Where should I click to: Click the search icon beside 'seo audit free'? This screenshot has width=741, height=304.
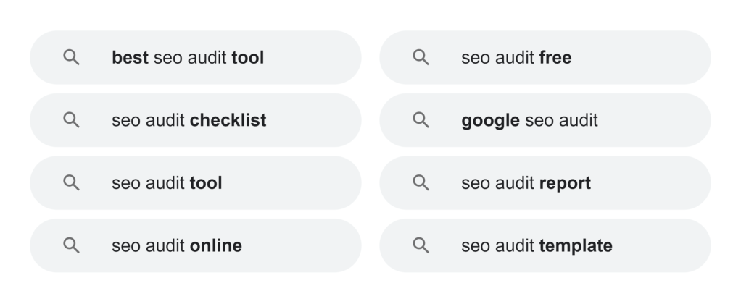pyautogui.click(x=421, y=57)
